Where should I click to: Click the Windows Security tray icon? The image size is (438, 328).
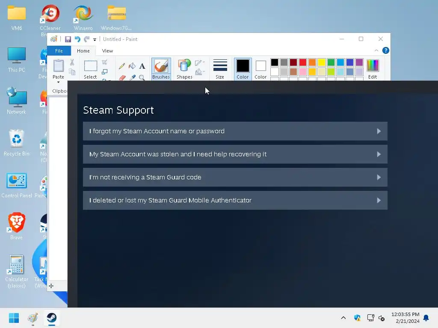pyautogui.click(x=357, y=318)
